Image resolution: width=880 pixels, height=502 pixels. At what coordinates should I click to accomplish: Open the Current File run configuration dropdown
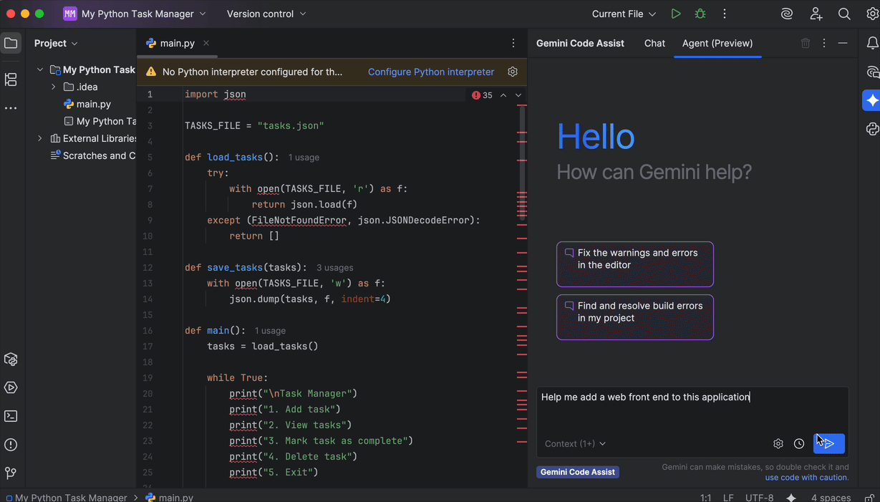point(622,13)
